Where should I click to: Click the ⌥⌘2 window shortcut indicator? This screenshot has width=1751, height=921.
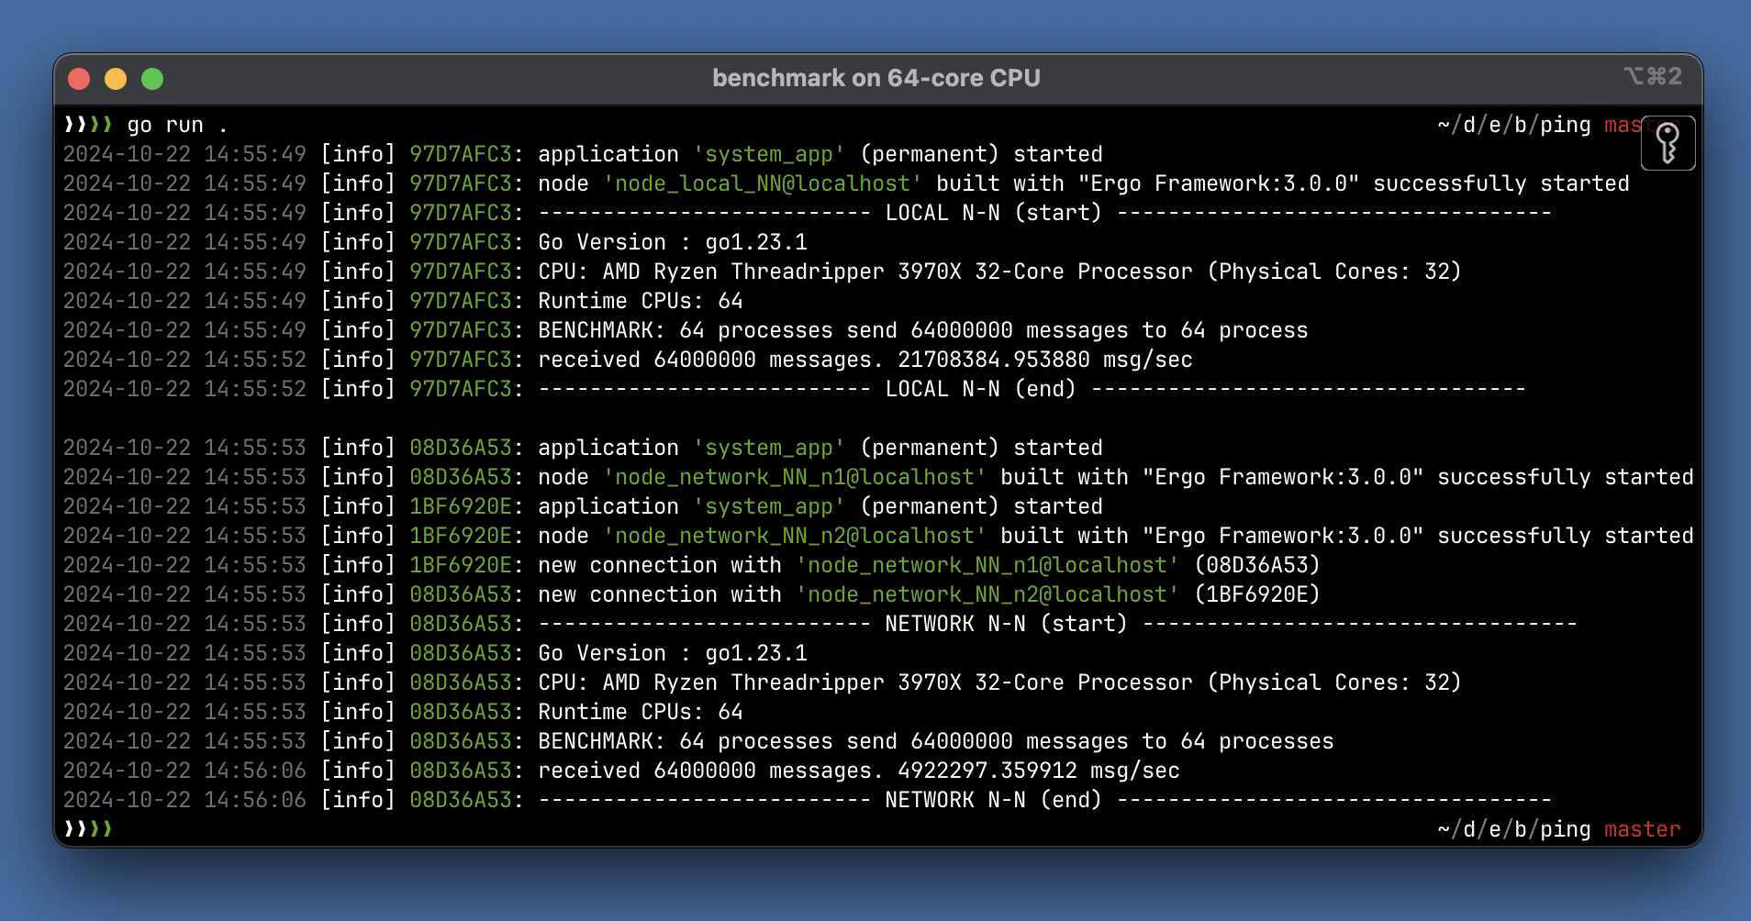pos(1652,76)
